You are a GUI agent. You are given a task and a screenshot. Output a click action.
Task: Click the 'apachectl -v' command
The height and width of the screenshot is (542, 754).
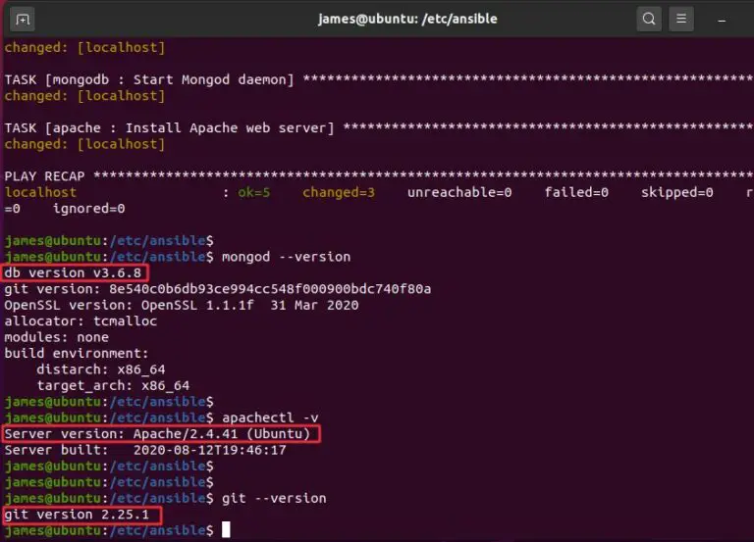coord(270,418)
